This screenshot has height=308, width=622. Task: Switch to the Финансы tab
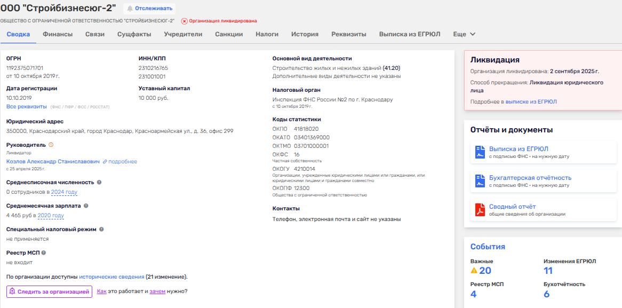pyautogui.click(x=58, y=34)
